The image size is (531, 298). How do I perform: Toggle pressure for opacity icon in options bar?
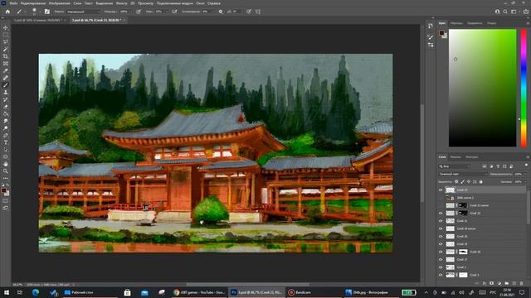click(139, 12)
